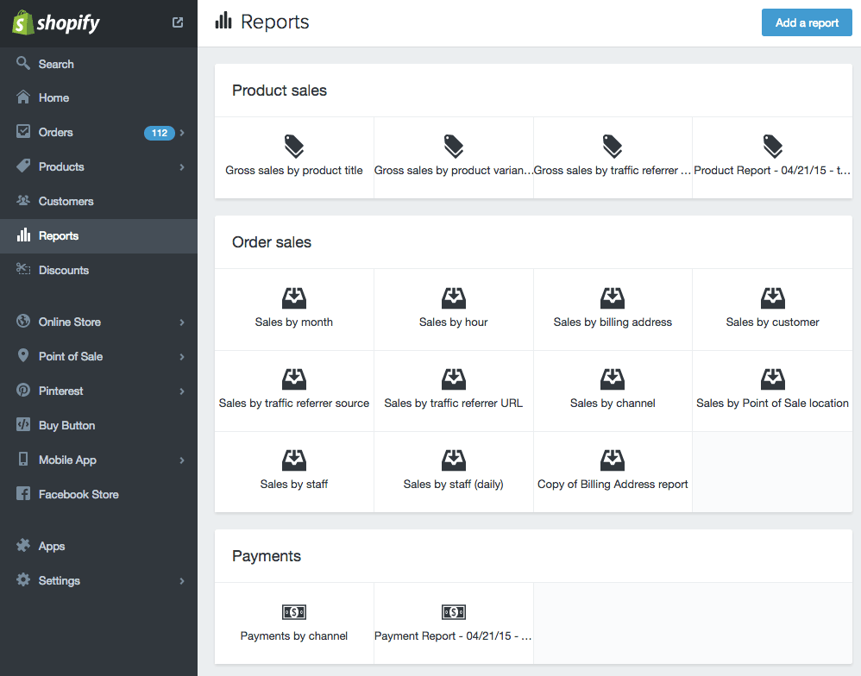Expand the Online Store chevron
The height and width of the screenshot is (676, 861).
pyautogui.click(x=182, y=322)
